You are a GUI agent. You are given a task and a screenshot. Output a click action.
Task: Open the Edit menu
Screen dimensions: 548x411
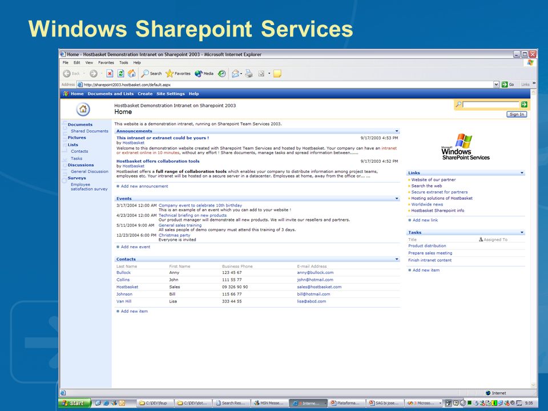point(77,63)
